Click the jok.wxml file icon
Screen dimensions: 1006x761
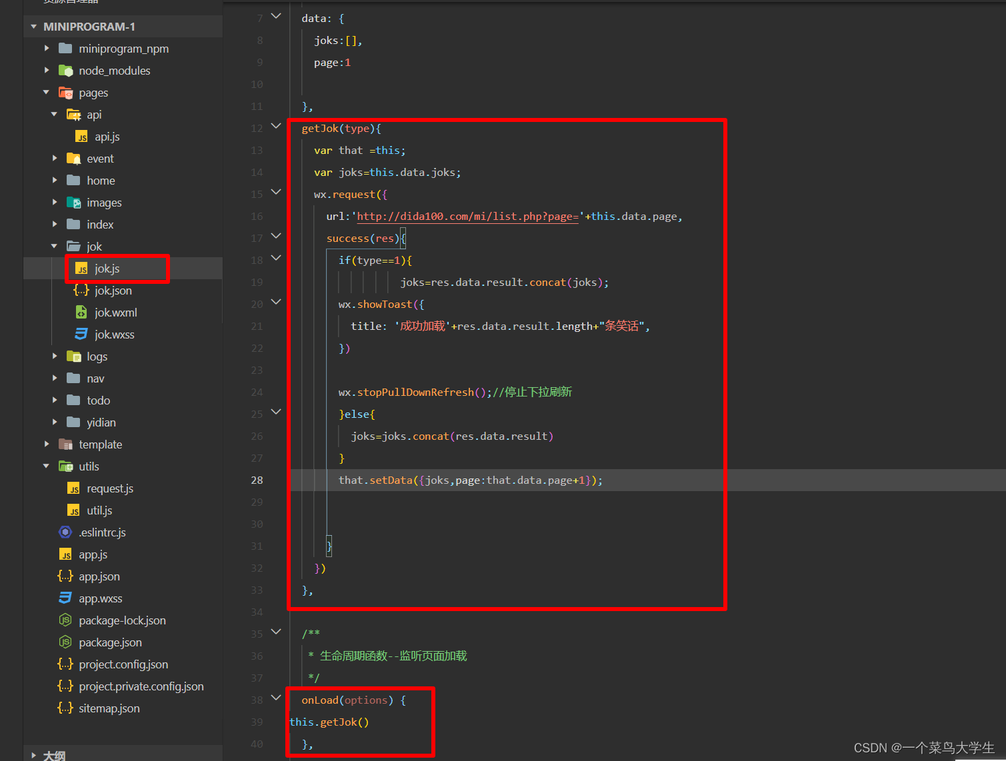[x=81, y=313]
